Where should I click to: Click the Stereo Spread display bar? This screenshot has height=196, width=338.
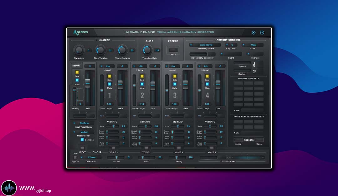coord(248,158)
